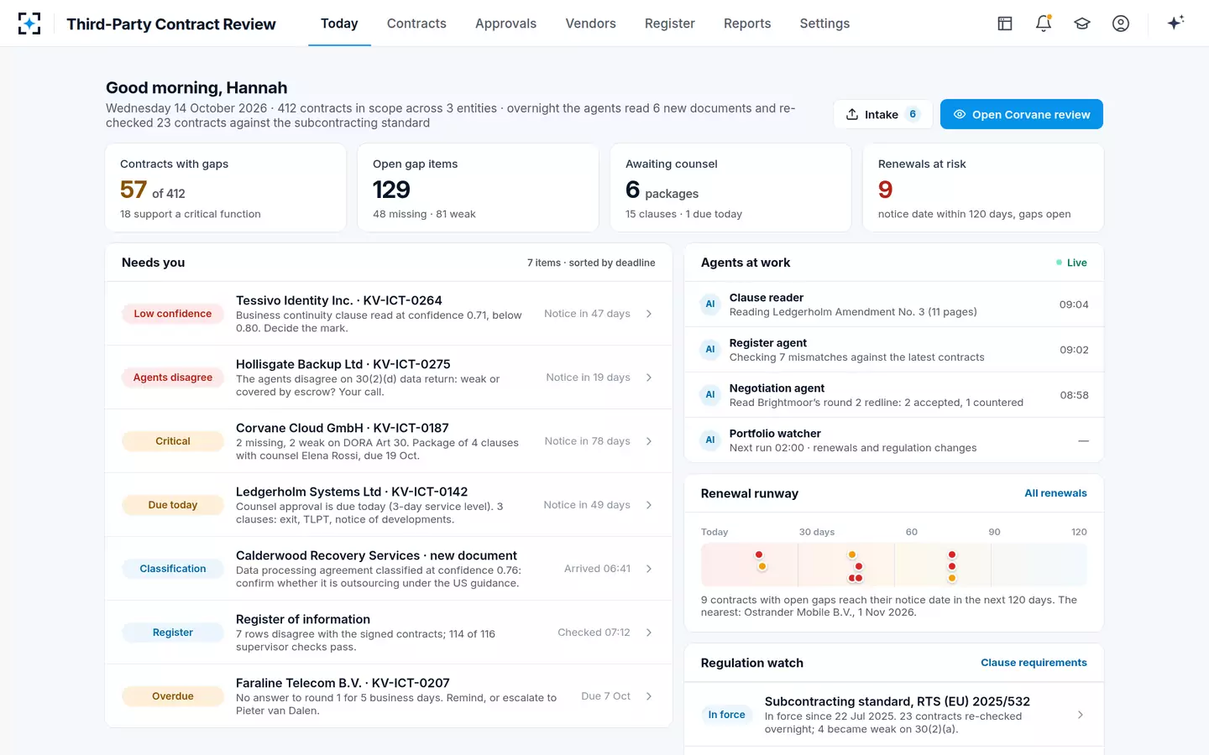This screenshot has width=1209, height=755.
Task: Open the Open gap items card
Action: pyautogui.click(x=479, y=188)
